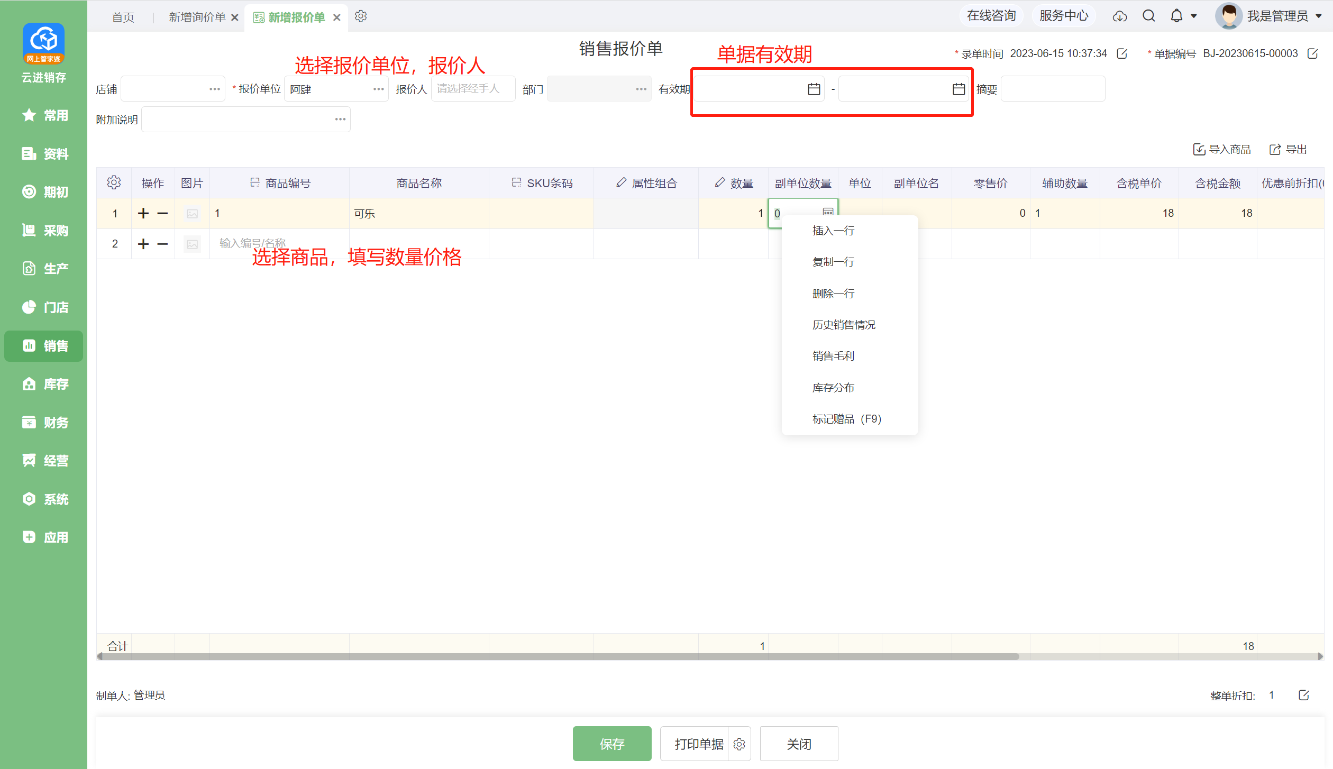The width and height of the screenshot is (1333, 769).
Task: Select 历史销售情况 in context menu
Action: (844, 325)
